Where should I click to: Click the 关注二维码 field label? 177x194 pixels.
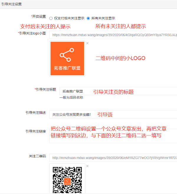[x=37, y=156]
